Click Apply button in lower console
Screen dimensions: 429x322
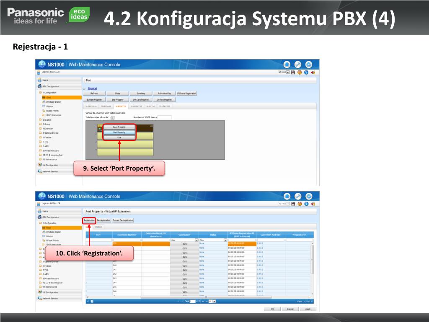point(308,309)
